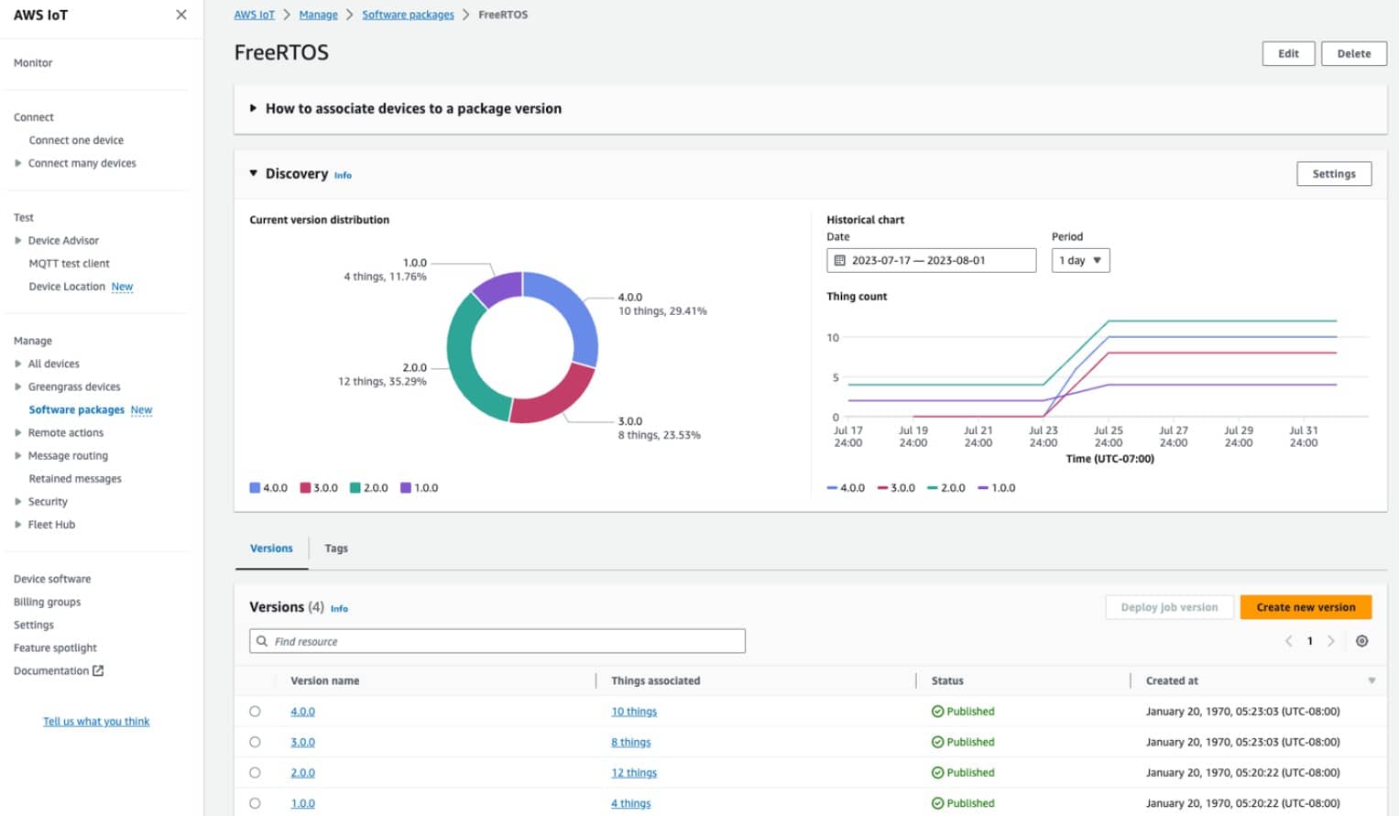Click the search magnifier in Find resource
Viewport: 1399px width, 816px height.
coord(262,641)
